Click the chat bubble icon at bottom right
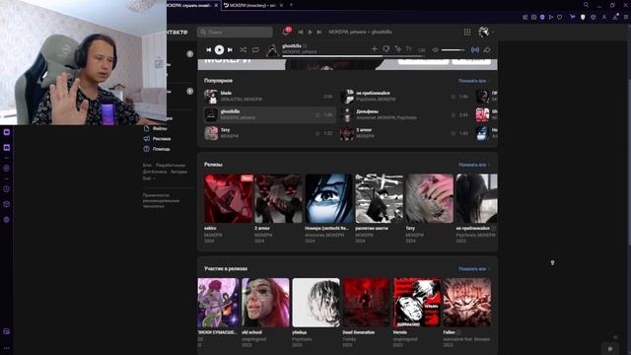This screenshot has width=631, height=355. coord(610,348)
